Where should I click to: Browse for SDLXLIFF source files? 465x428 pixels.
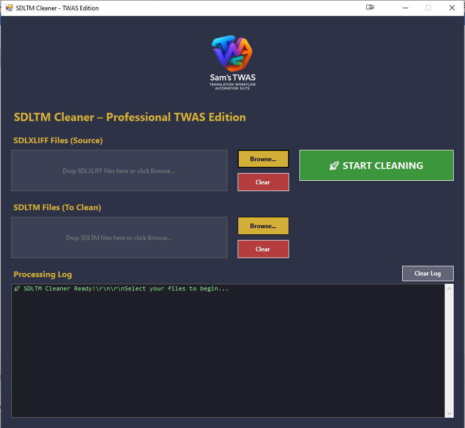[x=263, y=159]
